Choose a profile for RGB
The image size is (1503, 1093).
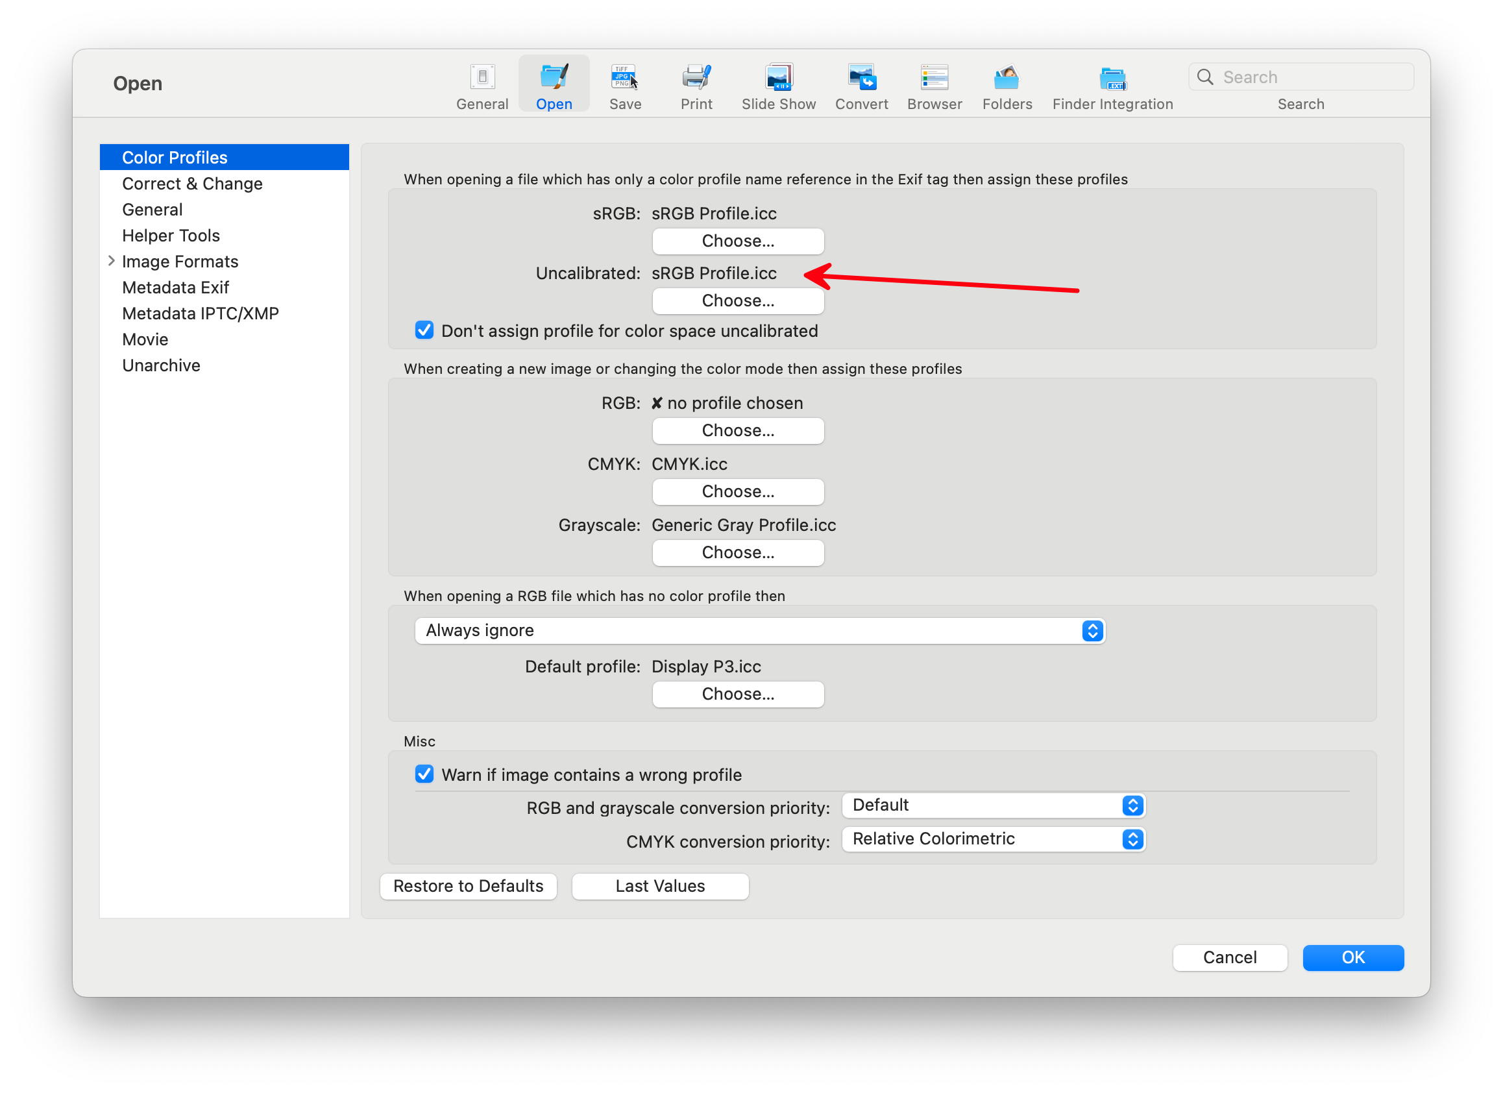coord(738,430)
